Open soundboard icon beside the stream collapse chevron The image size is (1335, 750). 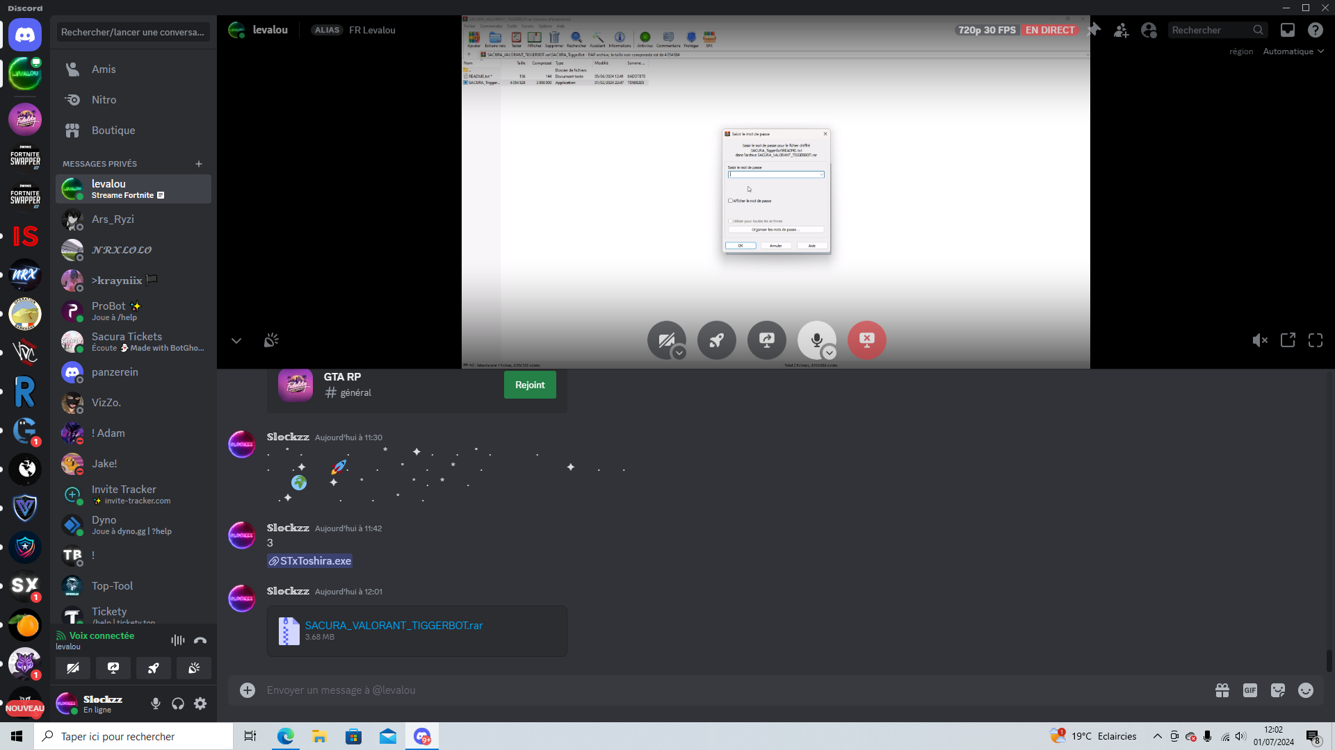coord(271,340)
